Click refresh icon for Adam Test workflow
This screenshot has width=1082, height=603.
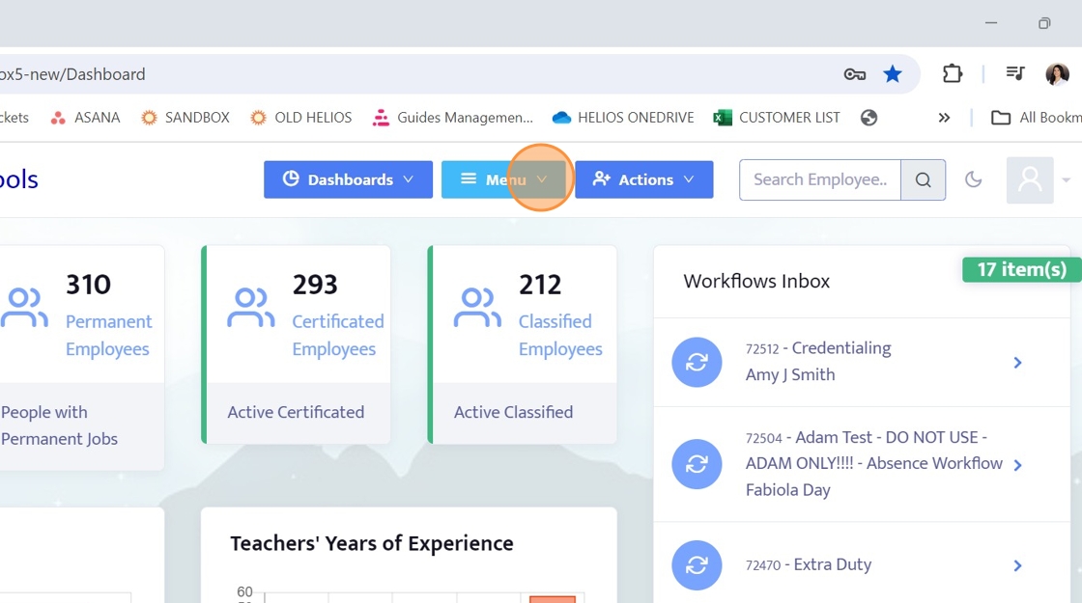697,464
